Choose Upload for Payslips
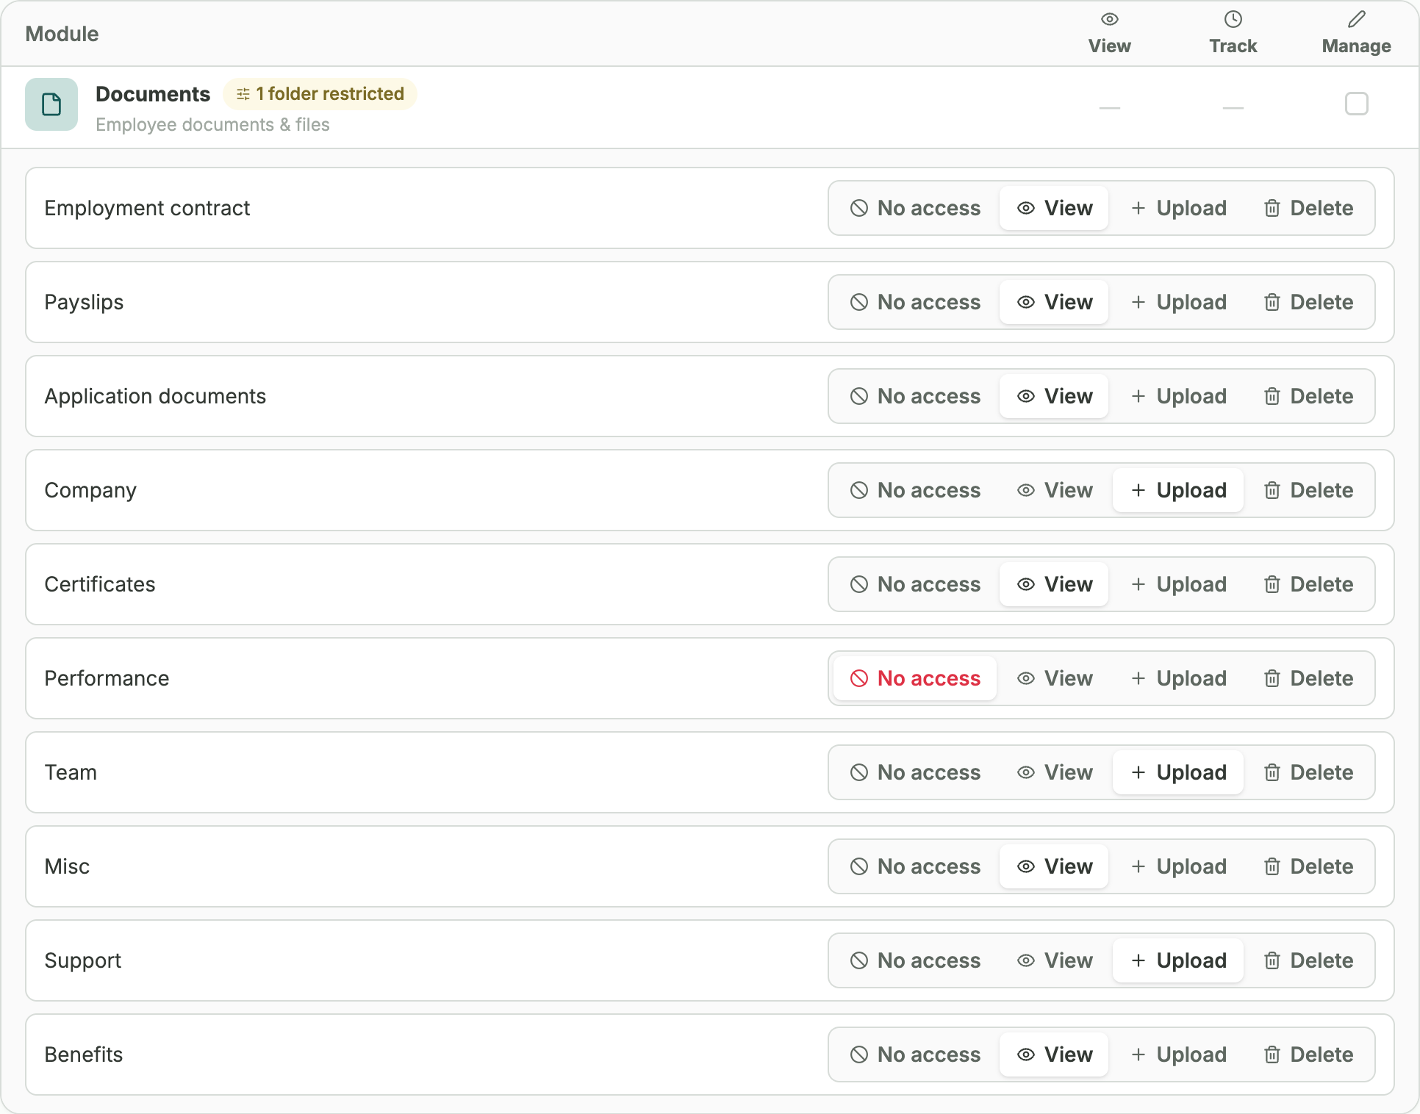This screenshot has height=1114, width=1420. [x=1178, y=302]
